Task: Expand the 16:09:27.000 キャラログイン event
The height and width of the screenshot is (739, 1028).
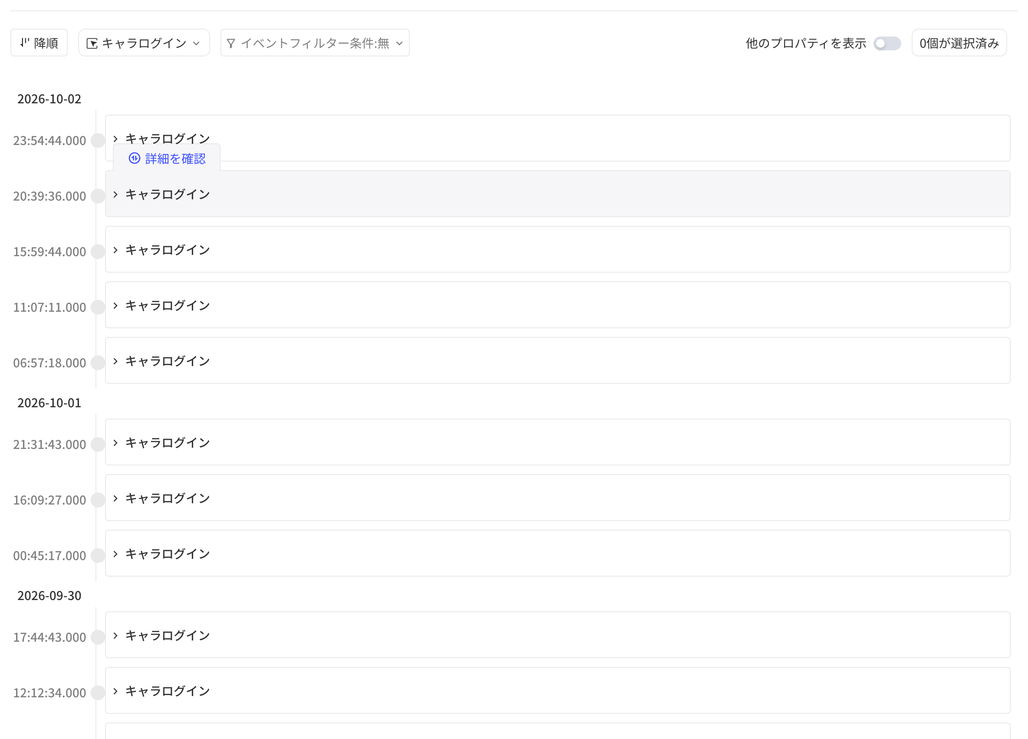Action: tap(115, 499)
